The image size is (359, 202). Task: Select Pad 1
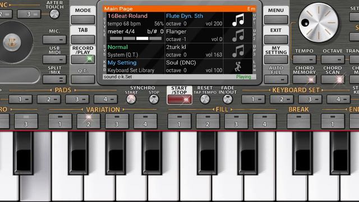(x=21, y=99)
